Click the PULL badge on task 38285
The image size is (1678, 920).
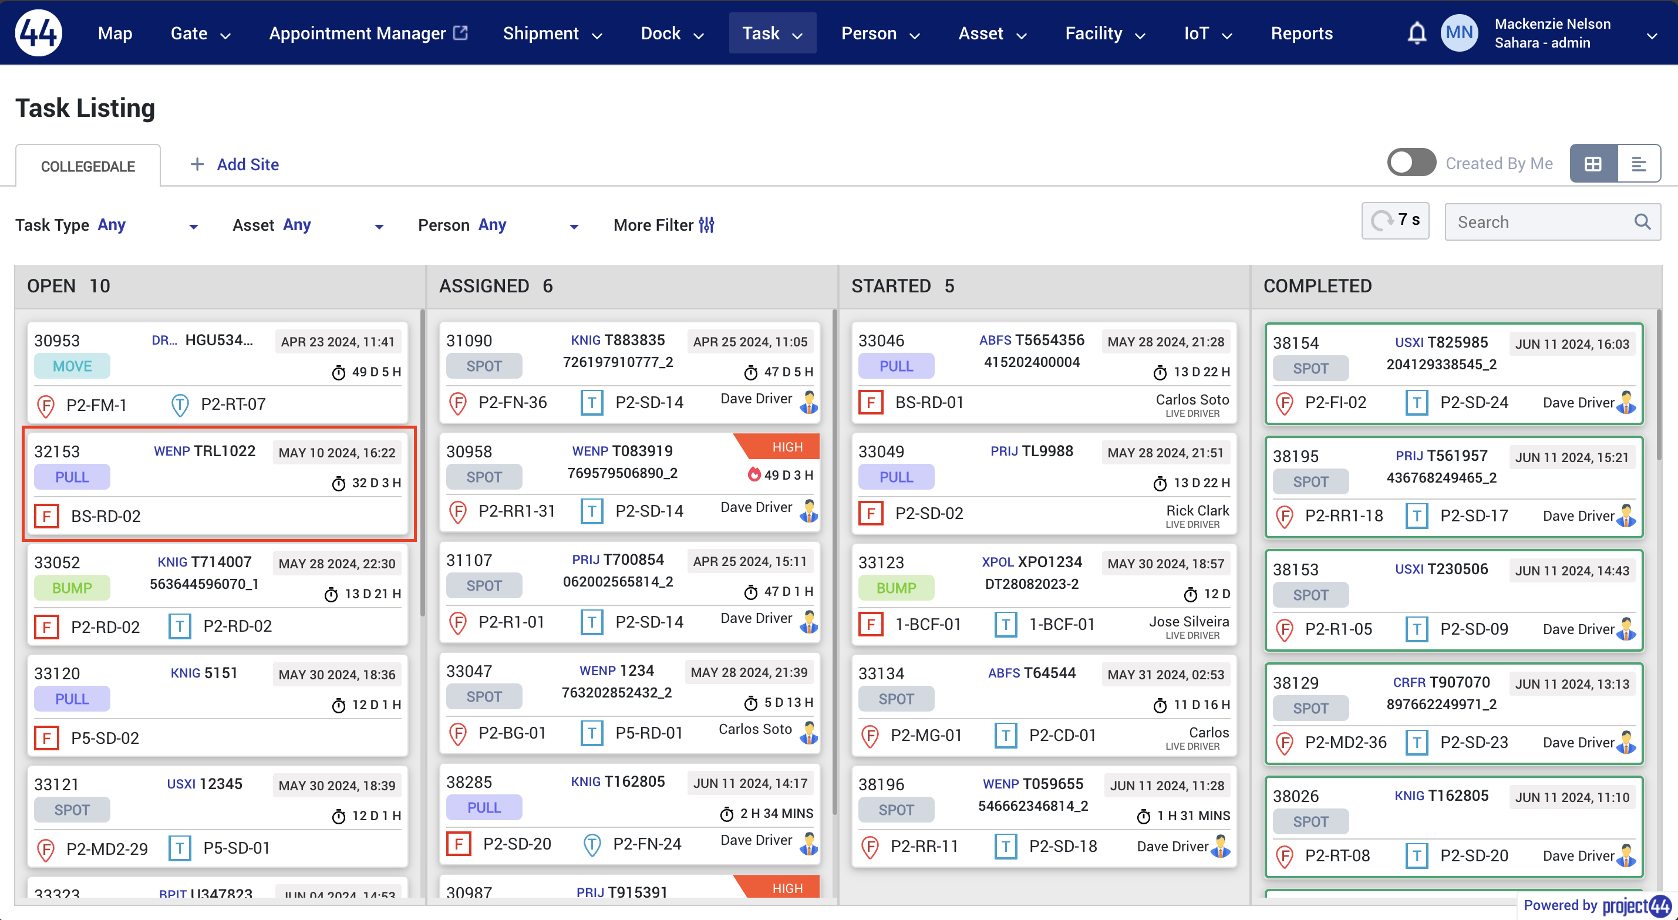(x=484, y=807)
